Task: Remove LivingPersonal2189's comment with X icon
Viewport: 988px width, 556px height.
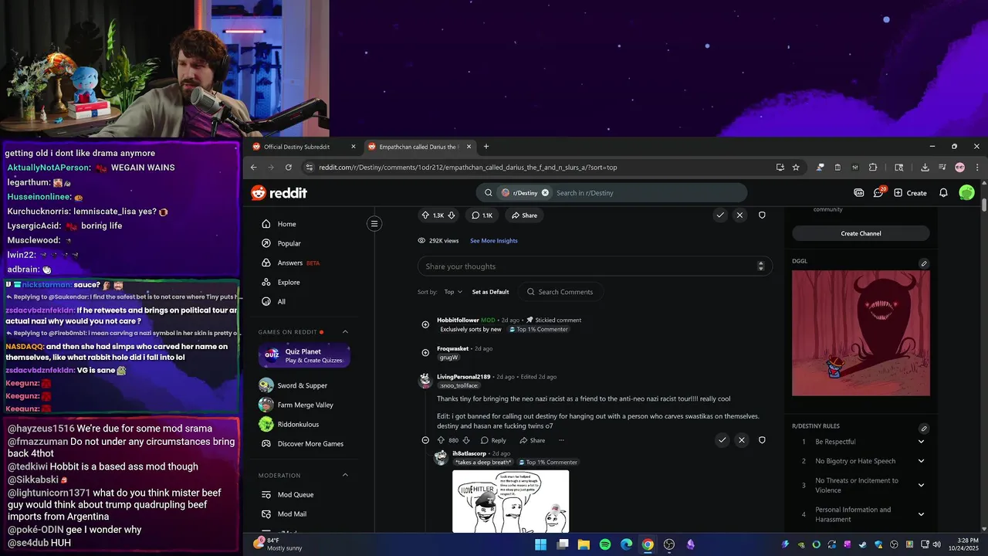Action: (x=742, y=440)
